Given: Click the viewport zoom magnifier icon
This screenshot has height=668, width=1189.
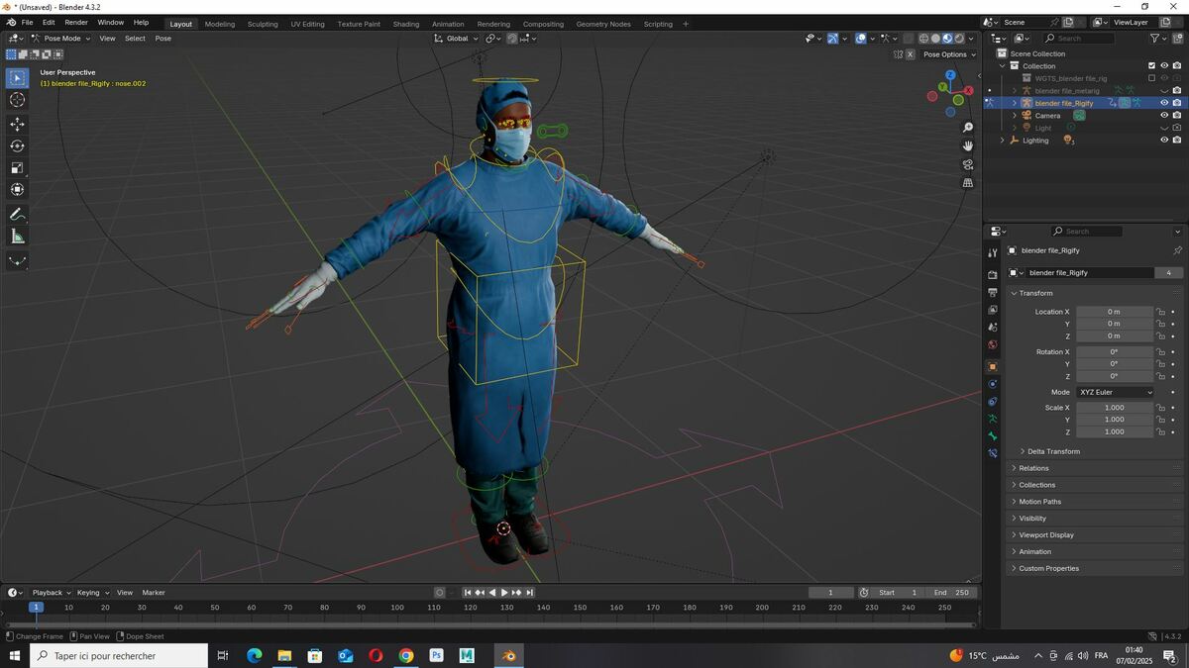Looking at the screenshot, I should pyautogui.click(x=968, y=128).
